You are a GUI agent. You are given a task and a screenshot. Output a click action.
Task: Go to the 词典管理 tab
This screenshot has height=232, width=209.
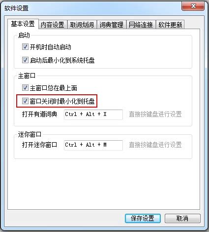(112, 25)
